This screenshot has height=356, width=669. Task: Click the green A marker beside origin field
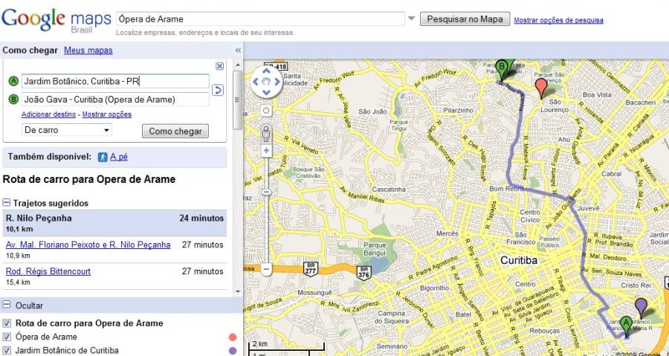[13, 81]
